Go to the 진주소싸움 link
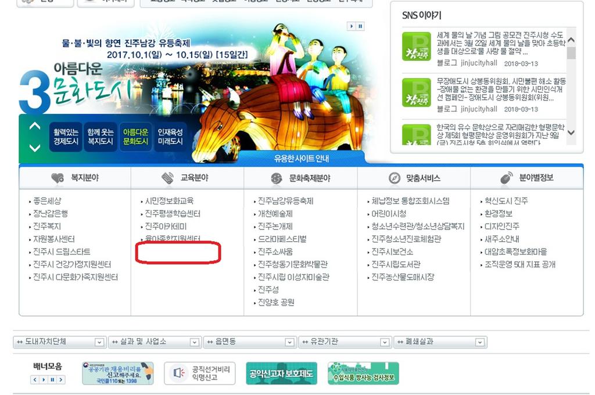595x395 pixels. (275, 252)
